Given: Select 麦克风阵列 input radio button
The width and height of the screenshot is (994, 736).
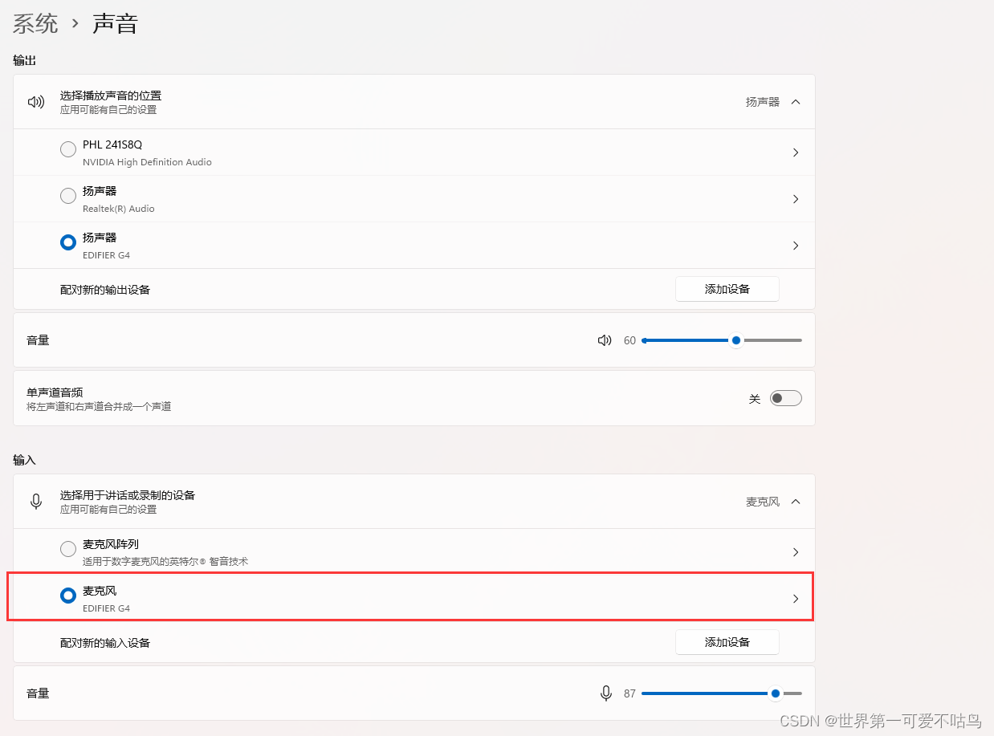Looking at the screenshot, I should tap(68, 549).
